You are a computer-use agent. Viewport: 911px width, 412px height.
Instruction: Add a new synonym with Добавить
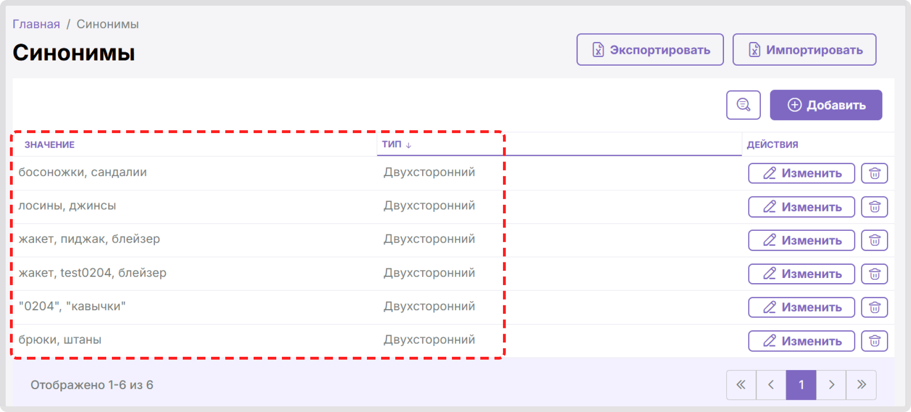click(x=826, y=105)
